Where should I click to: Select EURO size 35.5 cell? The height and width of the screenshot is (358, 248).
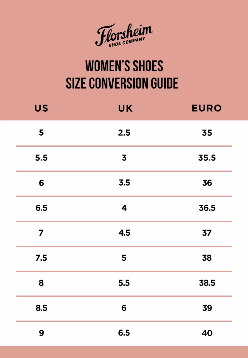pos(207,158)
